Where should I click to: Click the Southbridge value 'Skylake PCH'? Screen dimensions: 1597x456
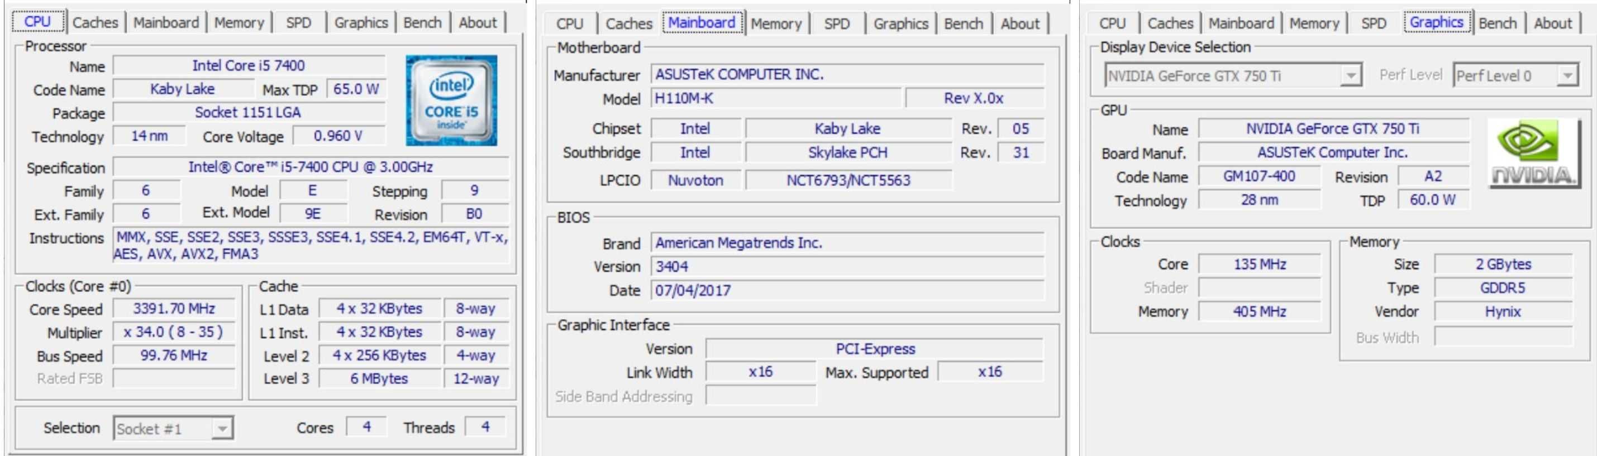(848, 152)
